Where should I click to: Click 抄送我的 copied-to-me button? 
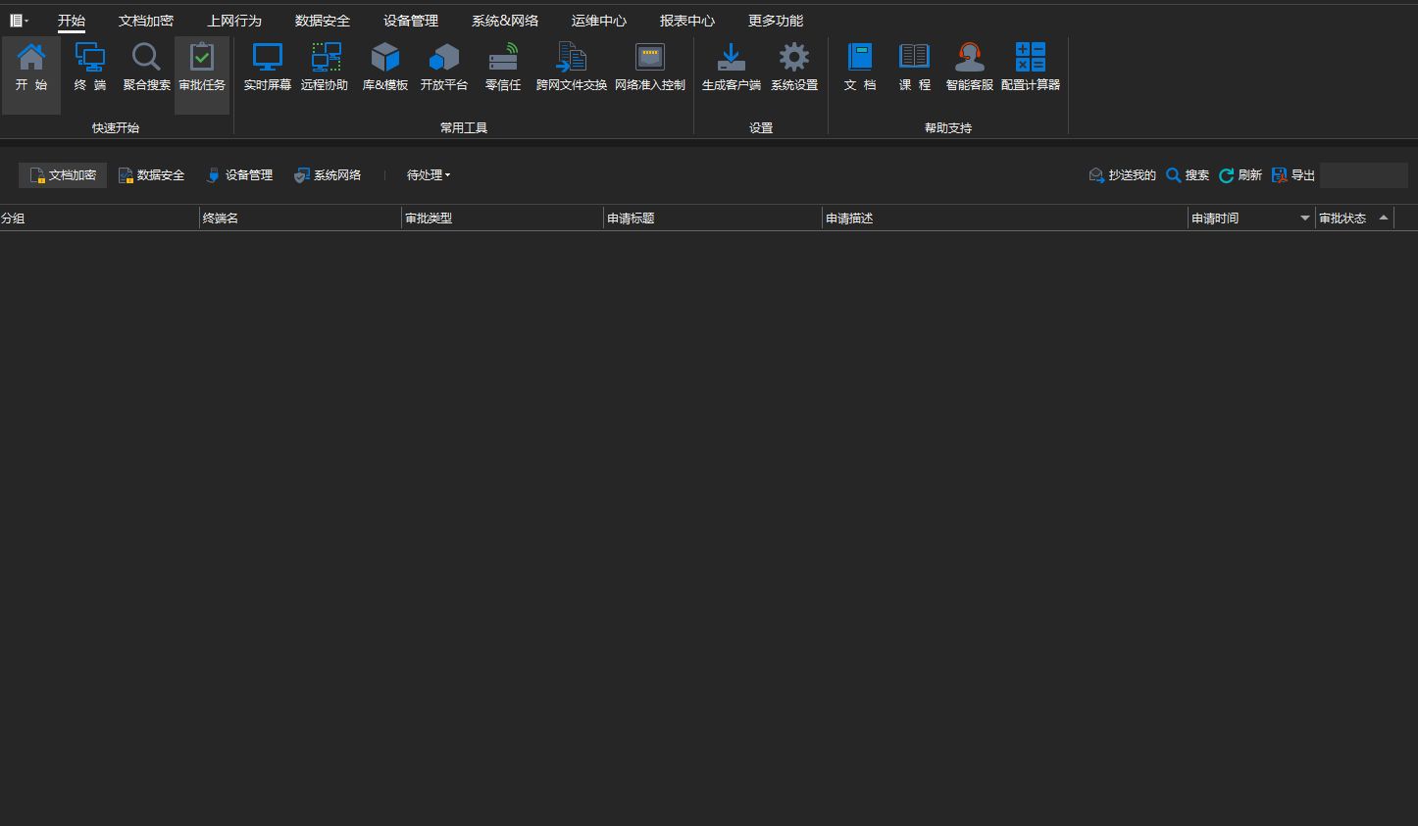pos(1123,175)
